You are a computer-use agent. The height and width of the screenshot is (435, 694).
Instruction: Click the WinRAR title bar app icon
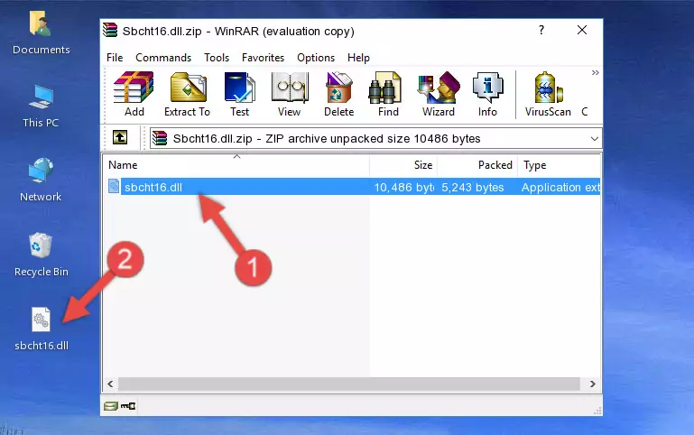click(110, 30)
